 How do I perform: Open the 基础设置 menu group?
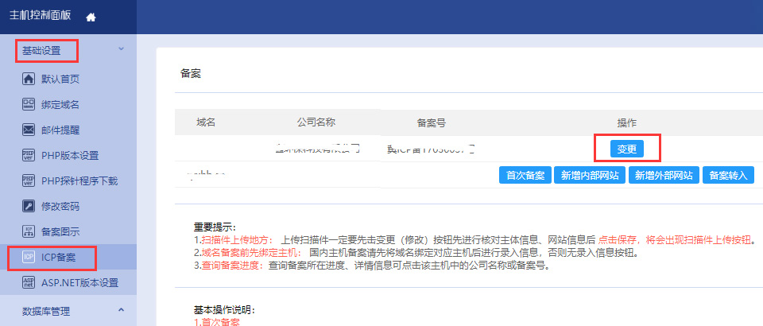click(x=41, y=51)
